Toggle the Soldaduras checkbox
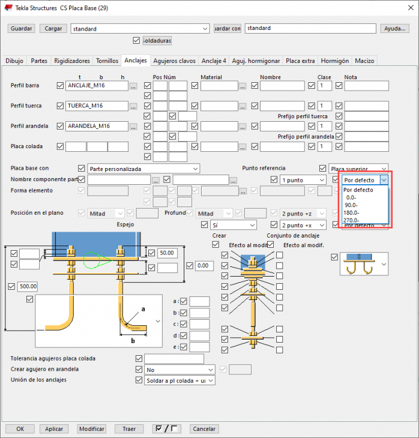 coord(136,41)
